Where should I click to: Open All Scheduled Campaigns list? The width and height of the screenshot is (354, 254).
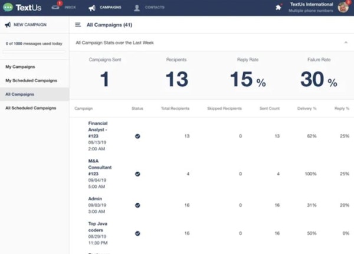[x=30, y=108]
